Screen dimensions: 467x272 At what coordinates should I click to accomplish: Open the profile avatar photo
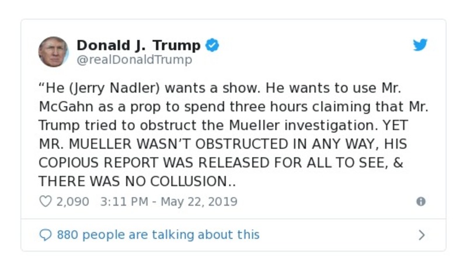[x=53, y=51]
